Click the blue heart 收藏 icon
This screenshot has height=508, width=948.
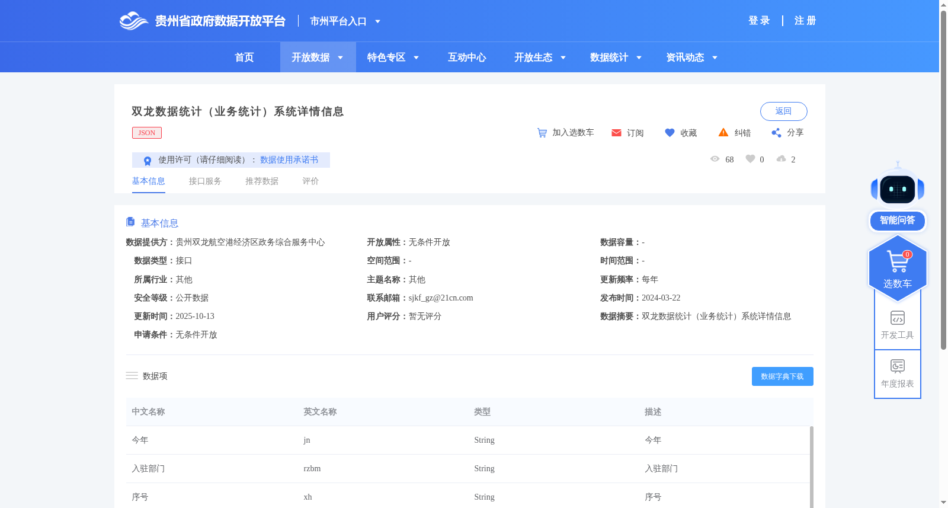[x=670, y=133]
